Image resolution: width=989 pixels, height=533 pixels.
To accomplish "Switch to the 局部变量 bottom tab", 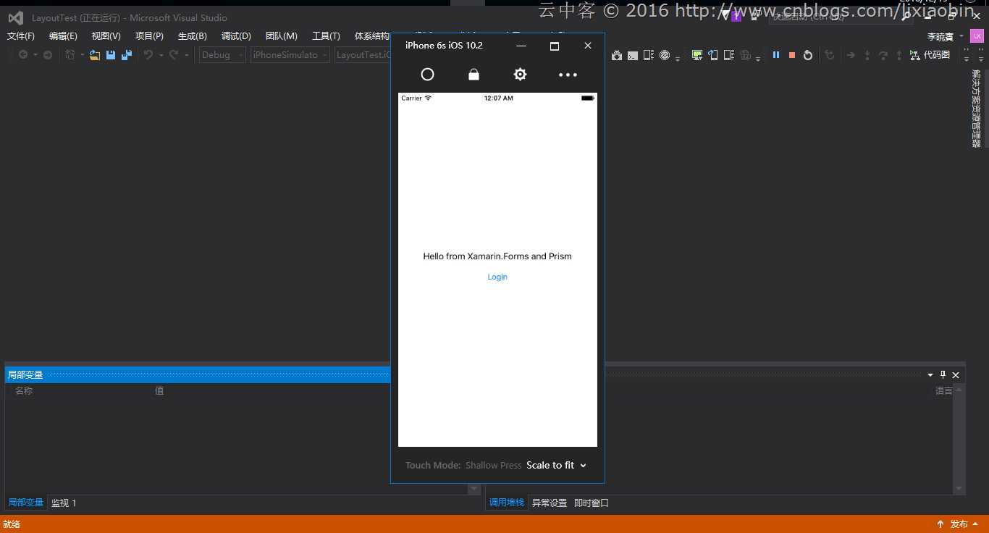I will pyautogui.click(x=25, y=503).
